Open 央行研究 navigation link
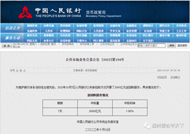190x134 pixels. click(x=98, y=35)
